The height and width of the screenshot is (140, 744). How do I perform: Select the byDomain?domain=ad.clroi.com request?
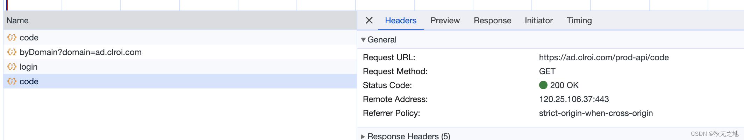coord(80,52)
